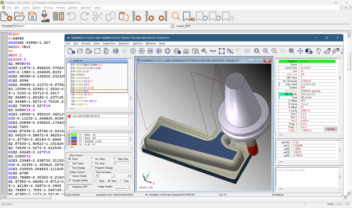This screenshot has height=208, width=352.
Task: Pause the simulation playback
Action: (x=133, y=51)
